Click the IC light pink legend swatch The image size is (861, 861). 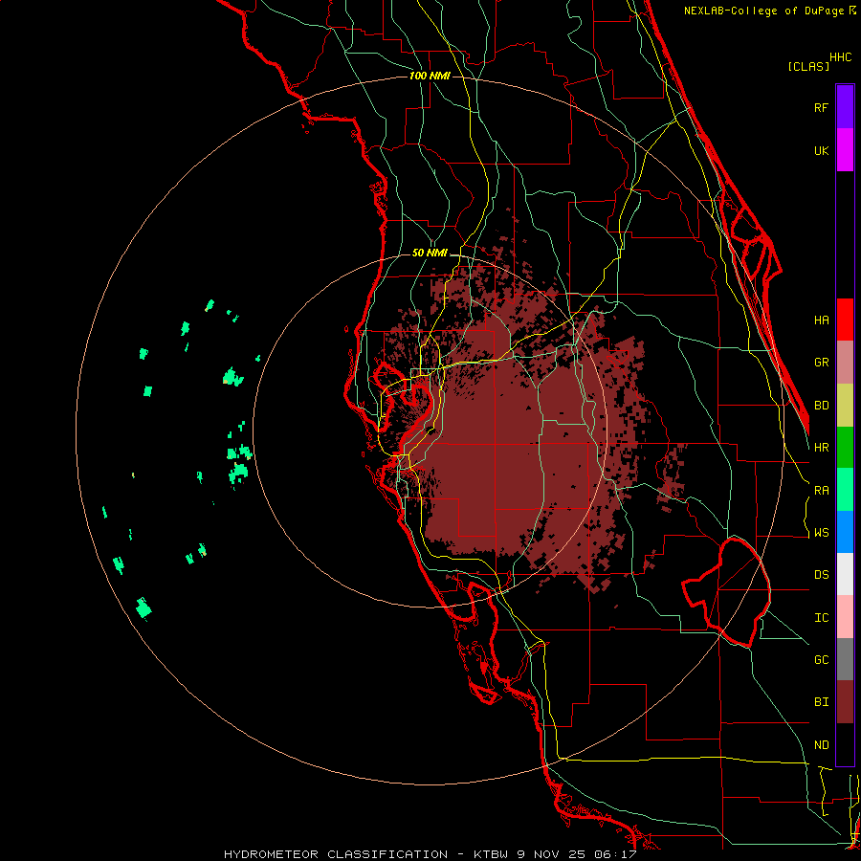845,617
